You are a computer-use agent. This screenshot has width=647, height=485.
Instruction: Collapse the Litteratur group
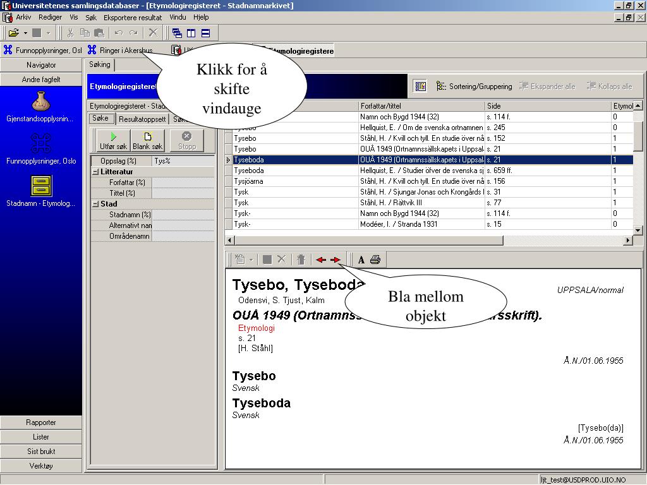(x=96, y=172)
